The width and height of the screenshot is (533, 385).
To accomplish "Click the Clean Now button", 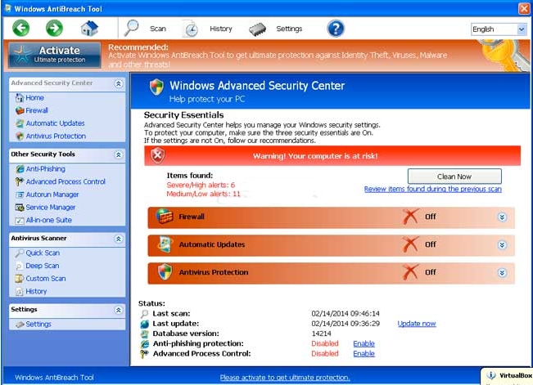I will (454, 177).
